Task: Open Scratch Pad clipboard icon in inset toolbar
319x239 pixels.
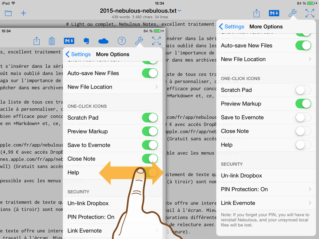Action: pyautogui.click(x=52, y=41)
